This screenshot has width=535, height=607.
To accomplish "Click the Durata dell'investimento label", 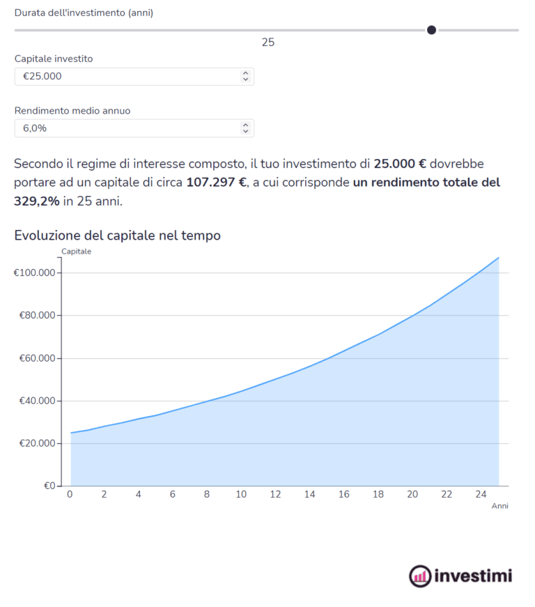I will (x=84, y=12).
